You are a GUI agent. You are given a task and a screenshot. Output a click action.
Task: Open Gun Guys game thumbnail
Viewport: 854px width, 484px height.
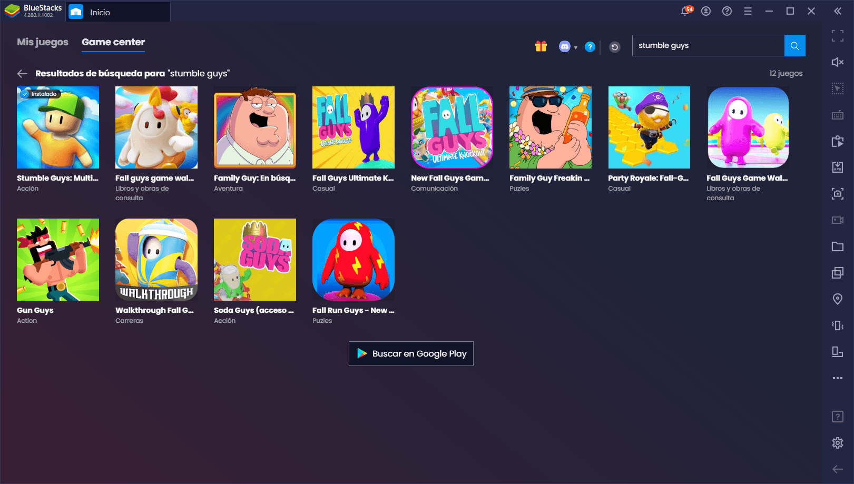(x=58, y=260)
